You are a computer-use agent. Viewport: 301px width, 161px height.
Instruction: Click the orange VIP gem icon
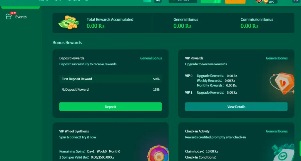coord(282,83)
